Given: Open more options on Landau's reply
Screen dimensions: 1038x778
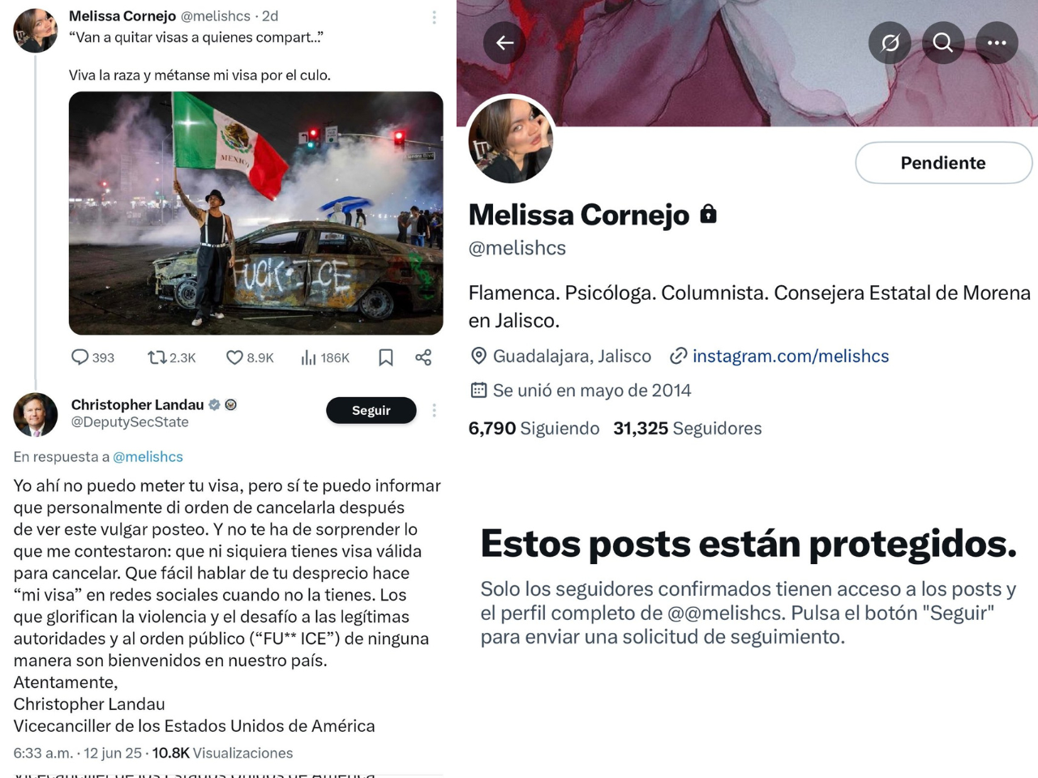Looking at the screenshot, I should (x=434, y=410).
